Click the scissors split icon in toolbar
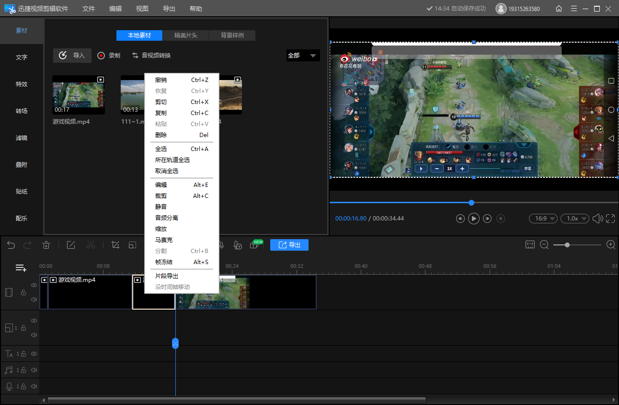 coord(91,245)
